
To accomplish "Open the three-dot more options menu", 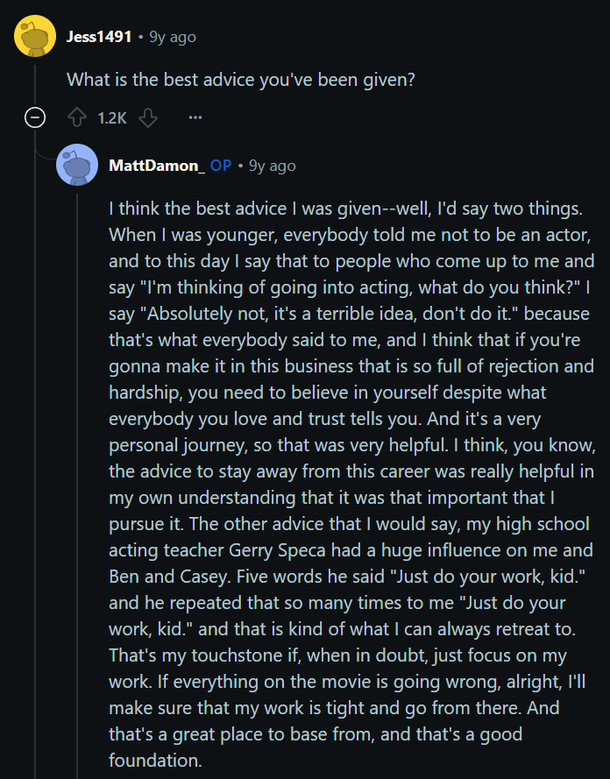I will 195,118.
